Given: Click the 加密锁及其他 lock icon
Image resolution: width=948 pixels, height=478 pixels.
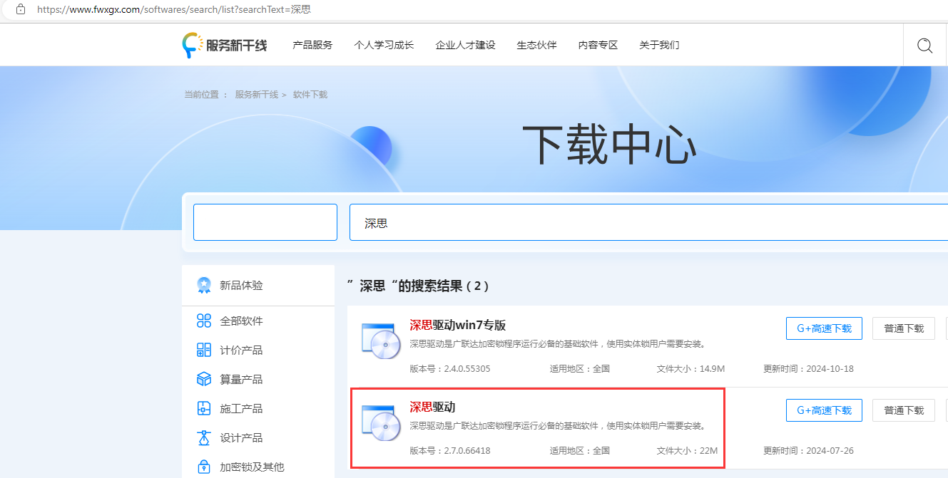Looking at the screenshot, I should click(204, 467).
